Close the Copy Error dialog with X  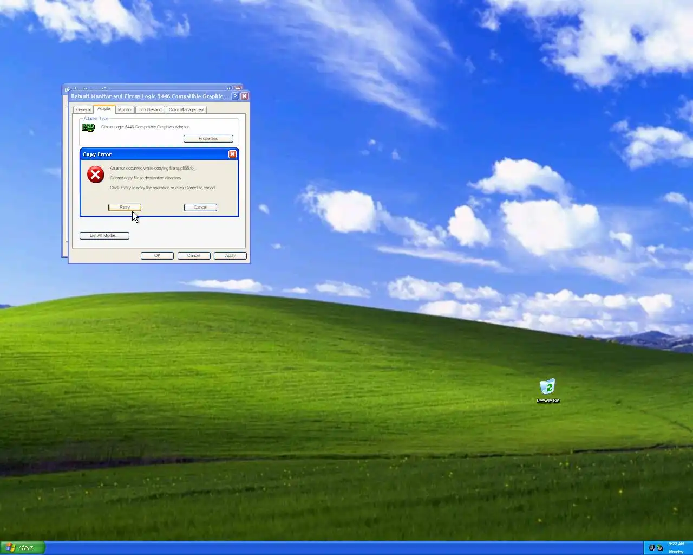coord(232,154)
